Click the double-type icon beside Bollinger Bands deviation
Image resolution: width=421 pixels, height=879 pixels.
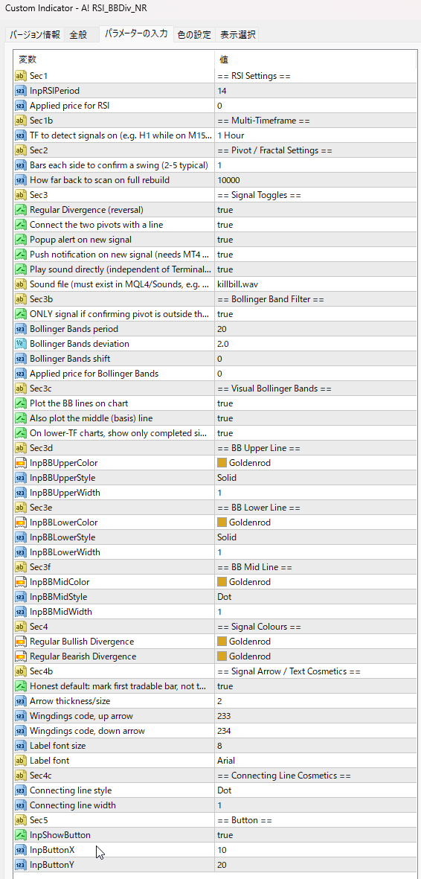click(x=21, y=344)
